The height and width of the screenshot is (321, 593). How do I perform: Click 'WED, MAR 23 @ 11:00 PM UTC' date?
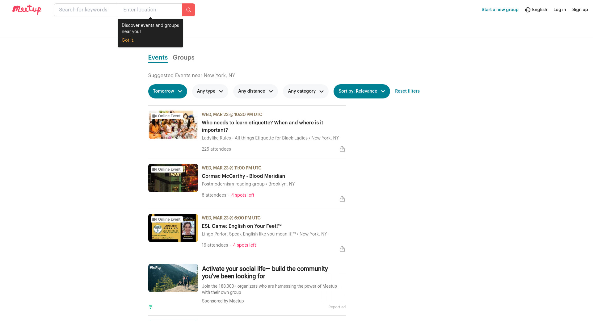(232, 168)
